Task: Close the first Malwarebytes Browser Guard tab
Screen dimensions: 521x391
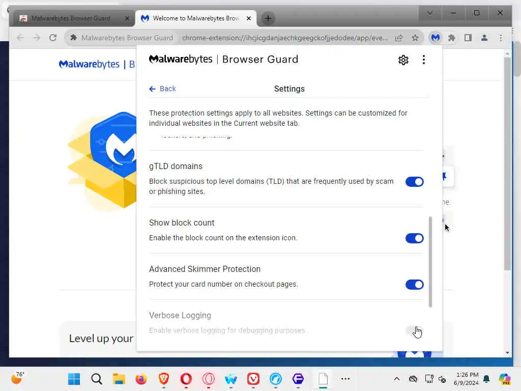Action: pyautogui.click(x=127, y=18)
